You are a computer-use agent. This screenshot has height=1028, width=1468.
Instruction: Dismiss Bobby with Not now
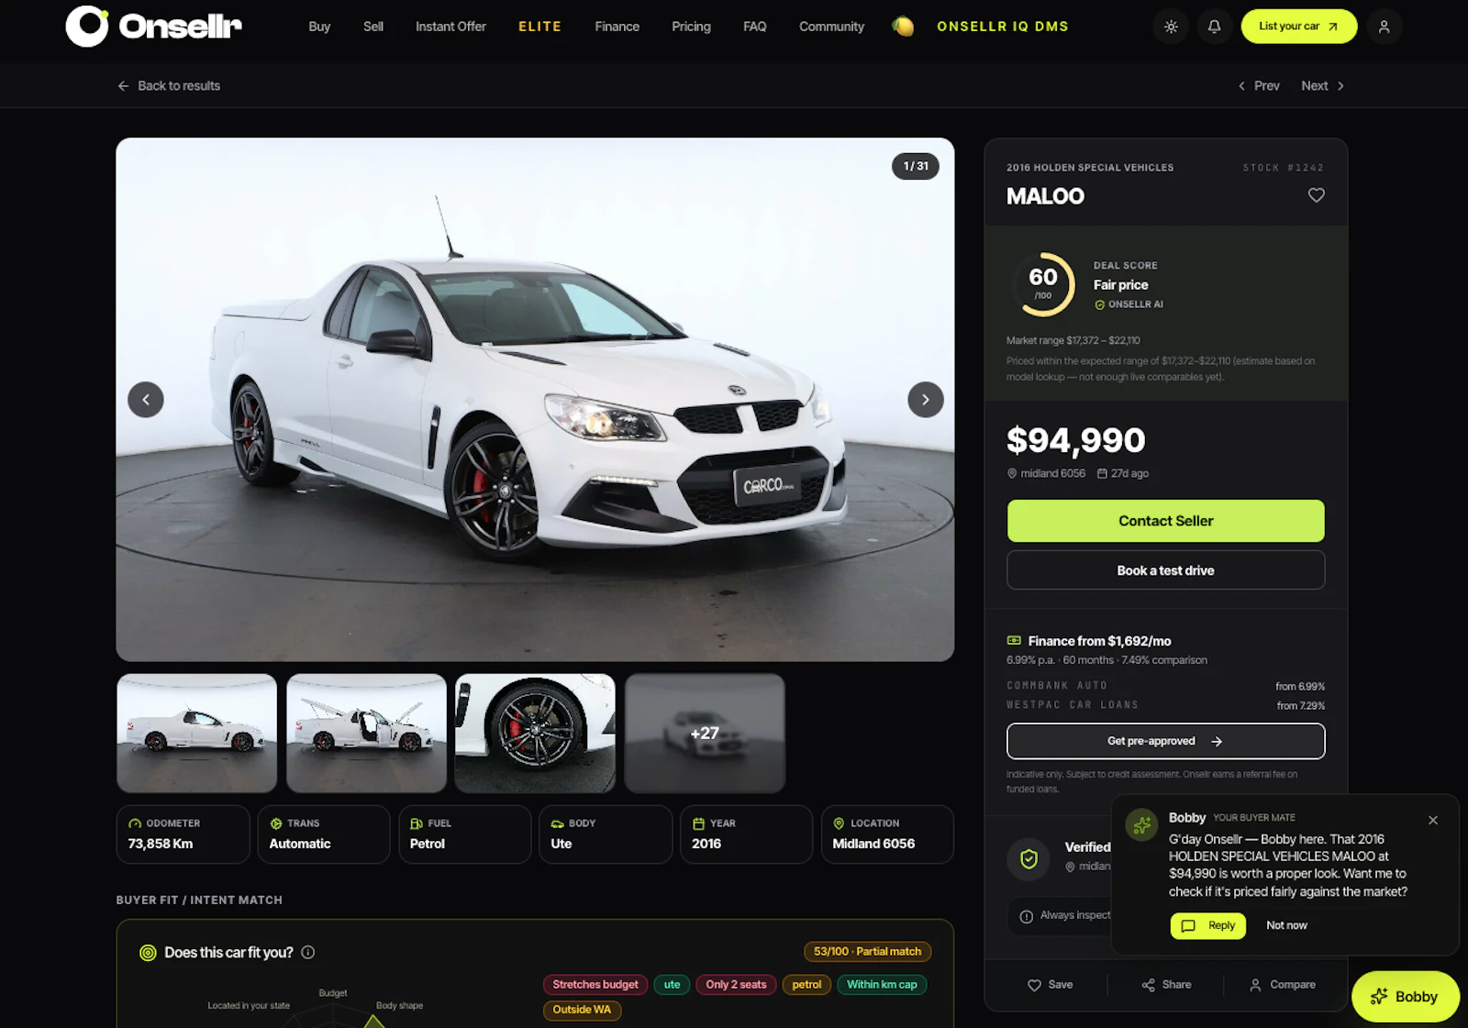click(1286, 926)
